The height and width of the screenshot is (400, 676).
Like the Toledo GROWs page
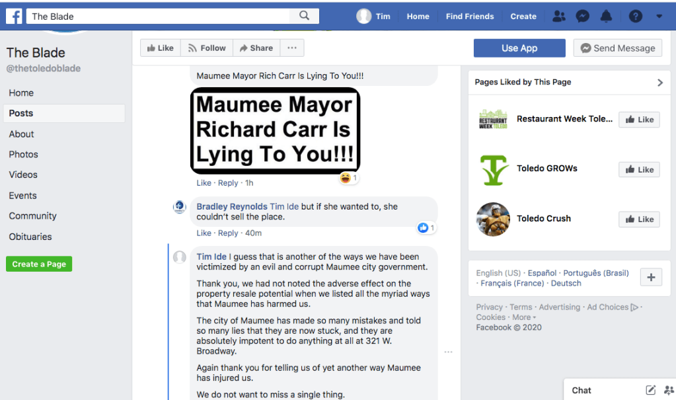coord(639,170)
